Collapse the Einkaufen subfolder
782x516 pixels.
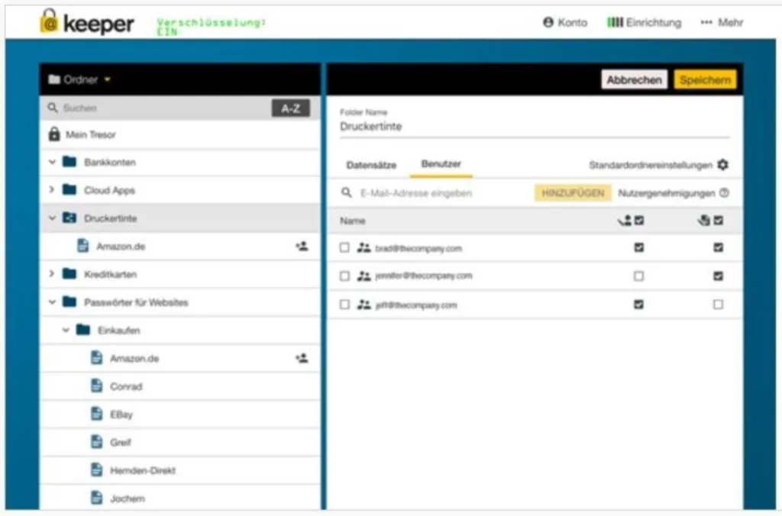point(66,330)
